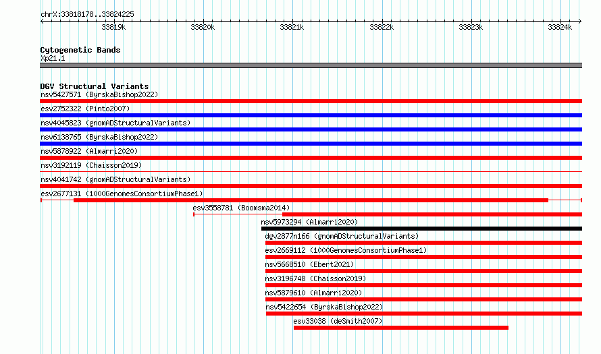601x354 pixels.
Task: Click the nsv5427571 (ByrskaBishop2022) variant label
Action: click(x=99, y=94)
